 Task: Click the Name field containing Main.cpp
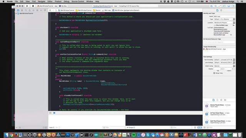(x=224, y=16)
